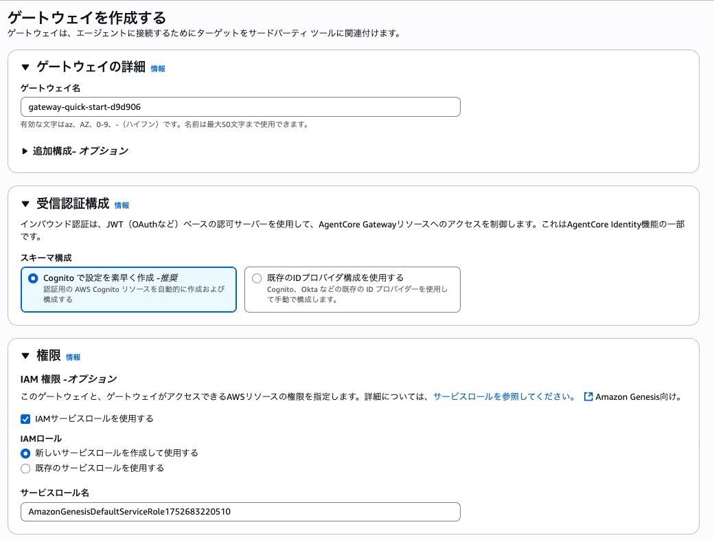Select 既存のサービスロールを使用する radio

coord(25,469)
